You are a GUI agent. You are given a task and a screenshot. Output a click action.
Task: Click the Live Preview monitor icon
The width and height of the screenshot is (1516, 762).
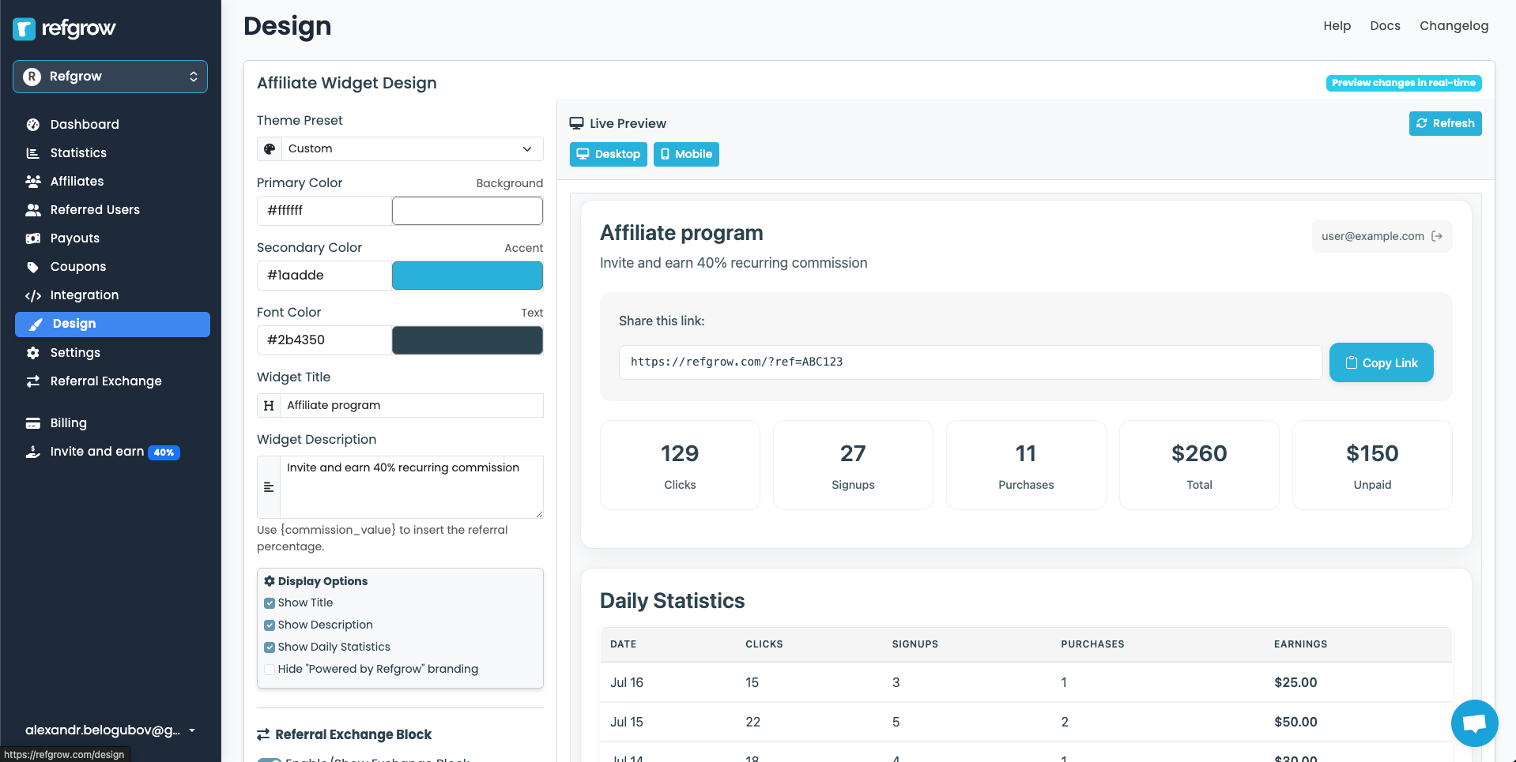click(577, 123)
